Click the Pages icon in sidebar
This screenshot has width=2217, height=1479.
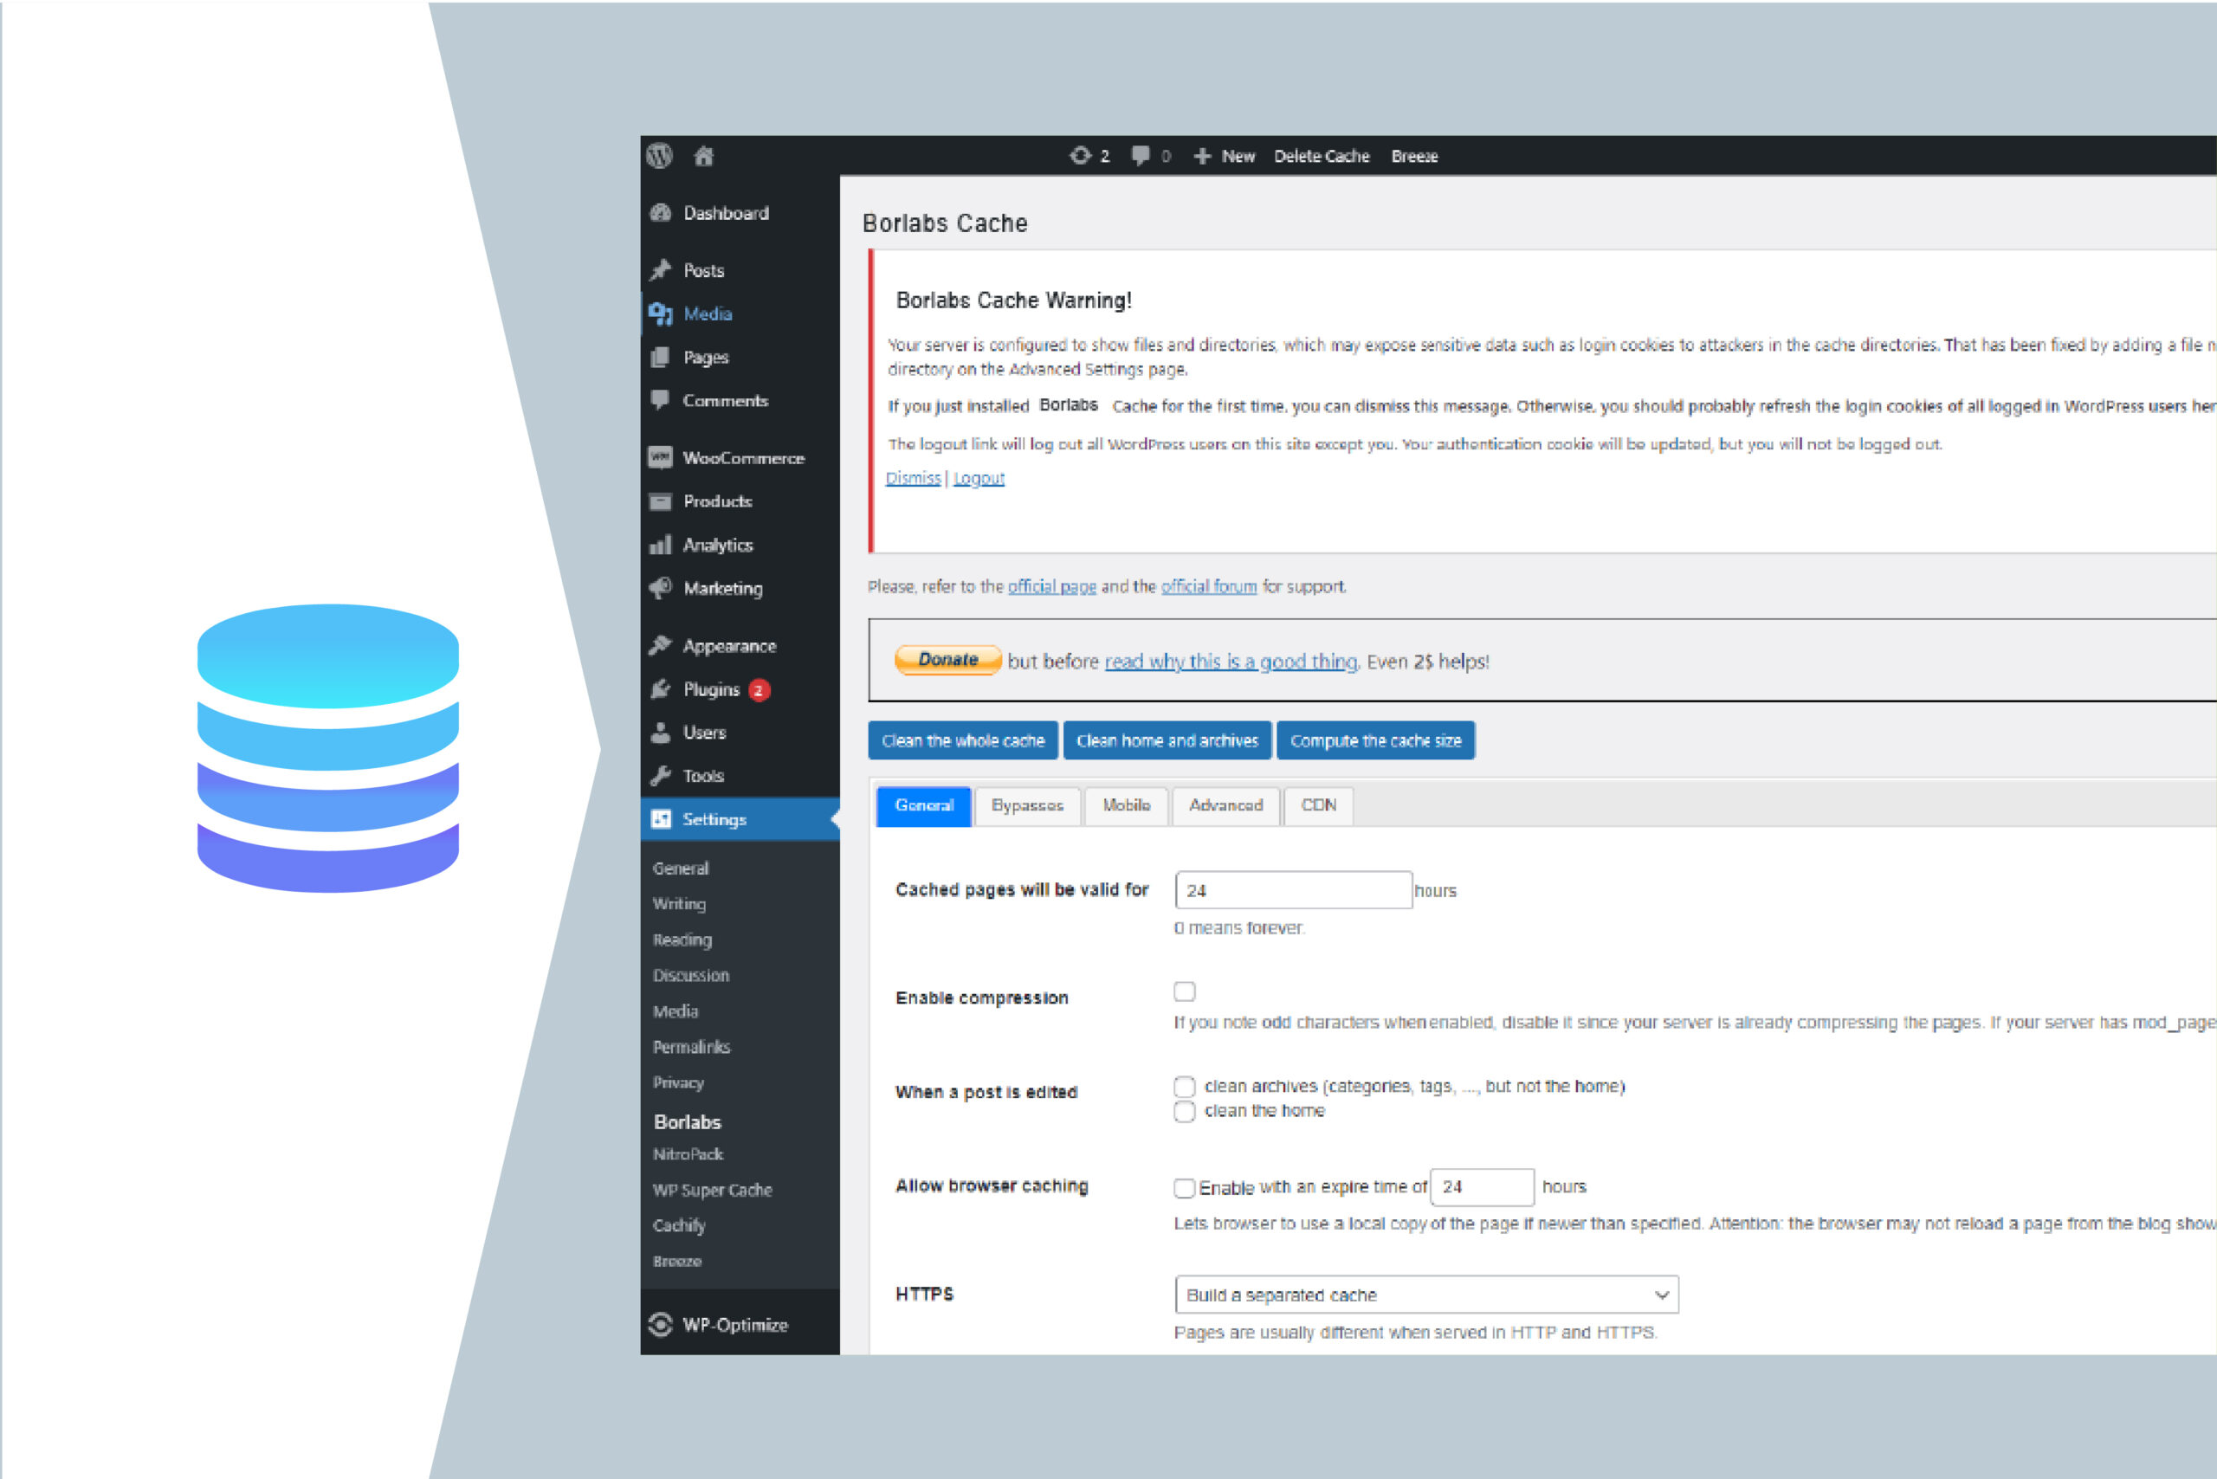coord(661,358)
